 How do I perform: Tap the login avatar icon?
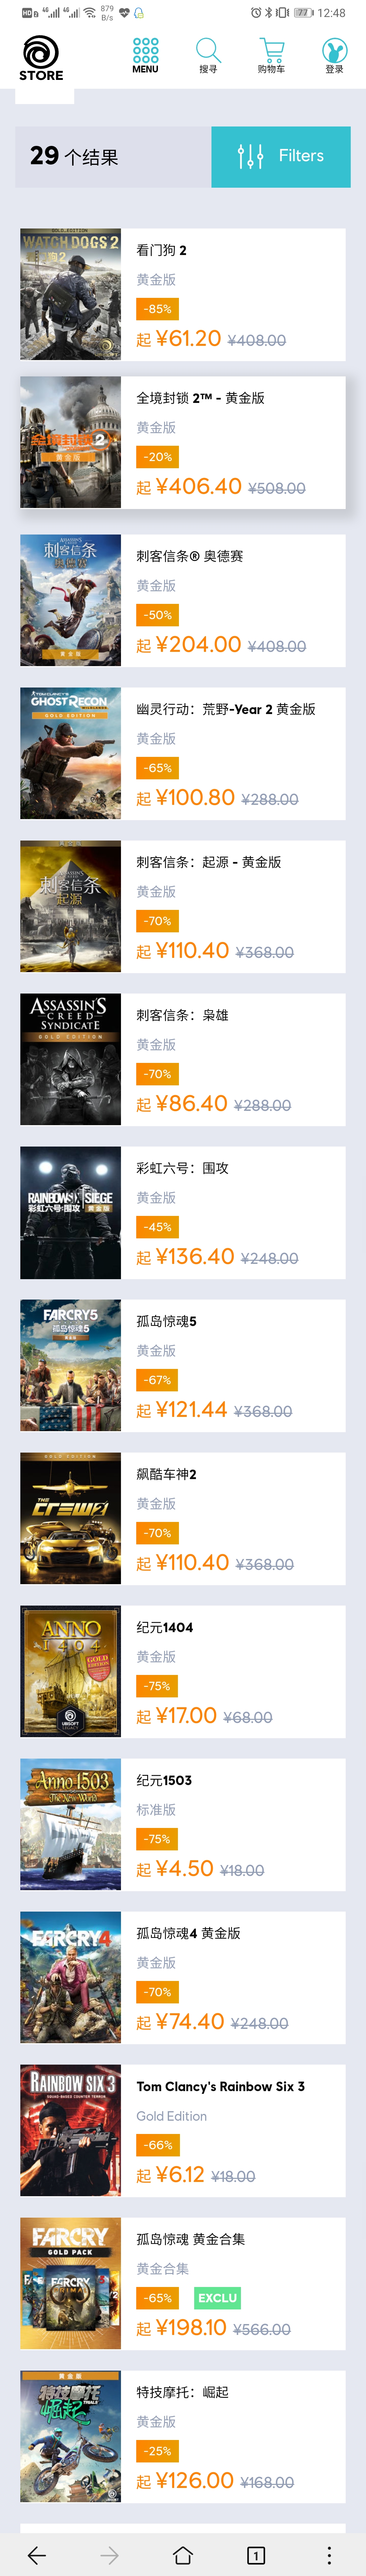334,55
